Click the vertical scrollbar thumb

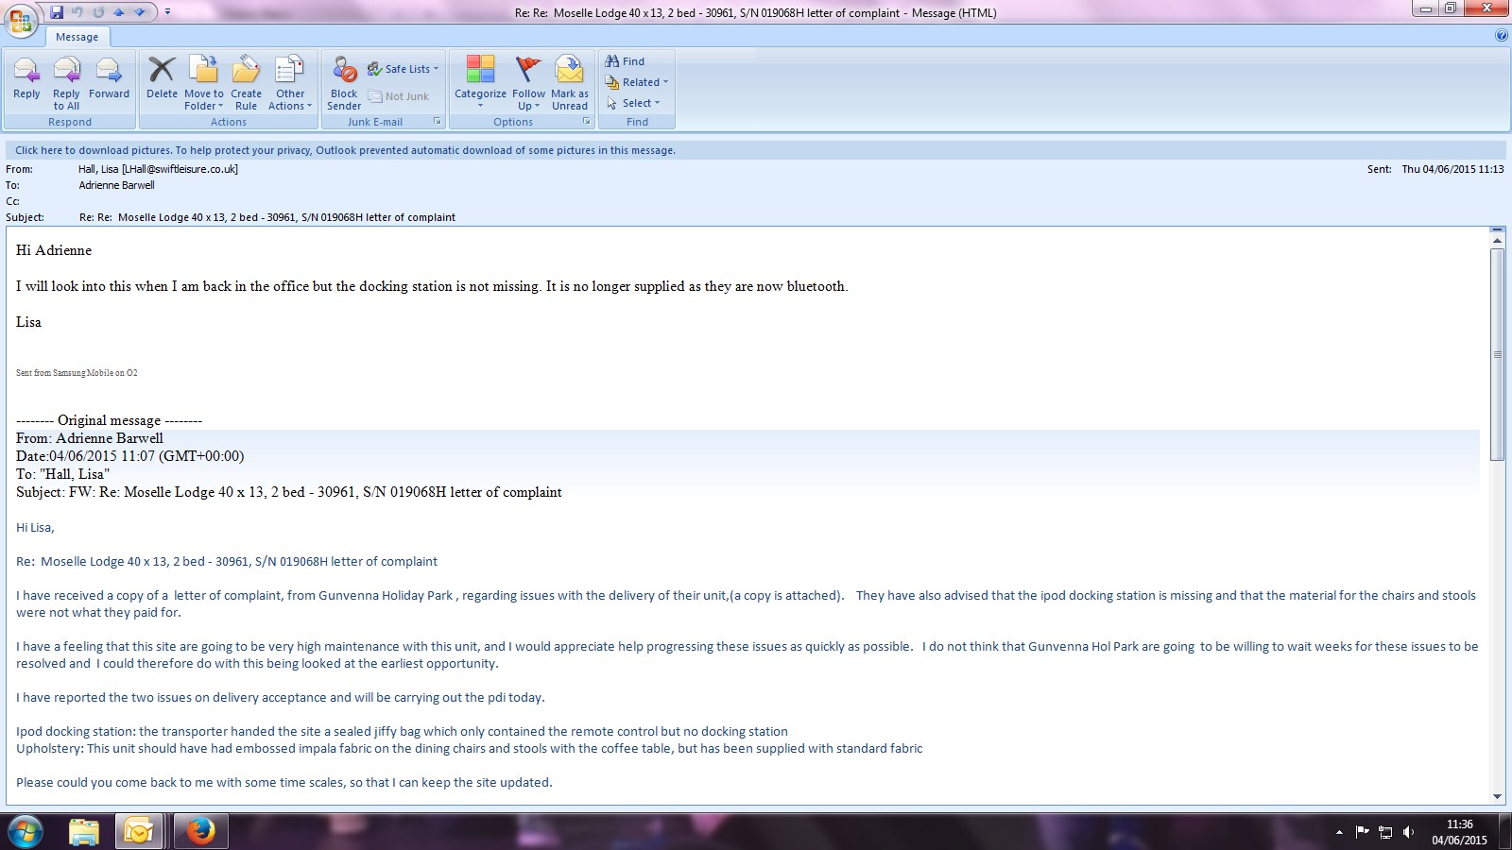click(1497, 354)
